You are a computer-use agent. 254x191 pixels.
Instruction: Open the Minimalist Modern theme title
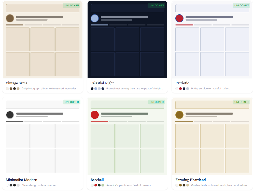[x=21, y=180]
